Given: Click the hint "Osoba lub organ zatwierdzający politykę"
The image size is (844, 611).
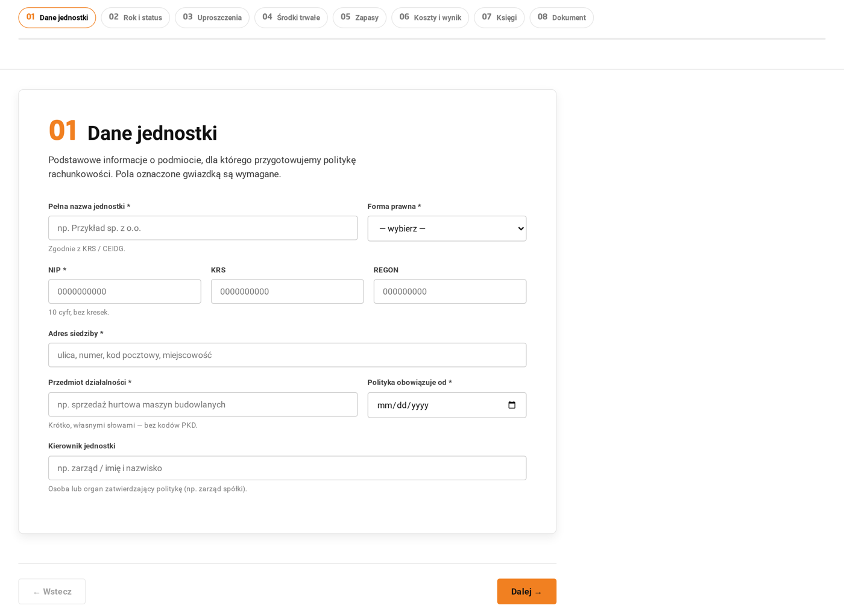Looking at the screenshot, I should pyautogui.click(x=148, y=489).
